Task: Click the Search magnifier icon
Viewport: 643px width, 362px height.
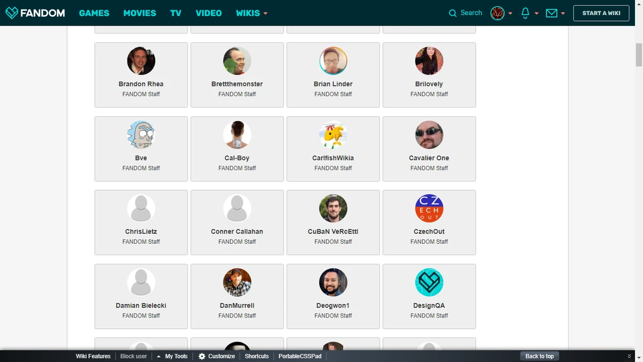Action: (452, 12)
